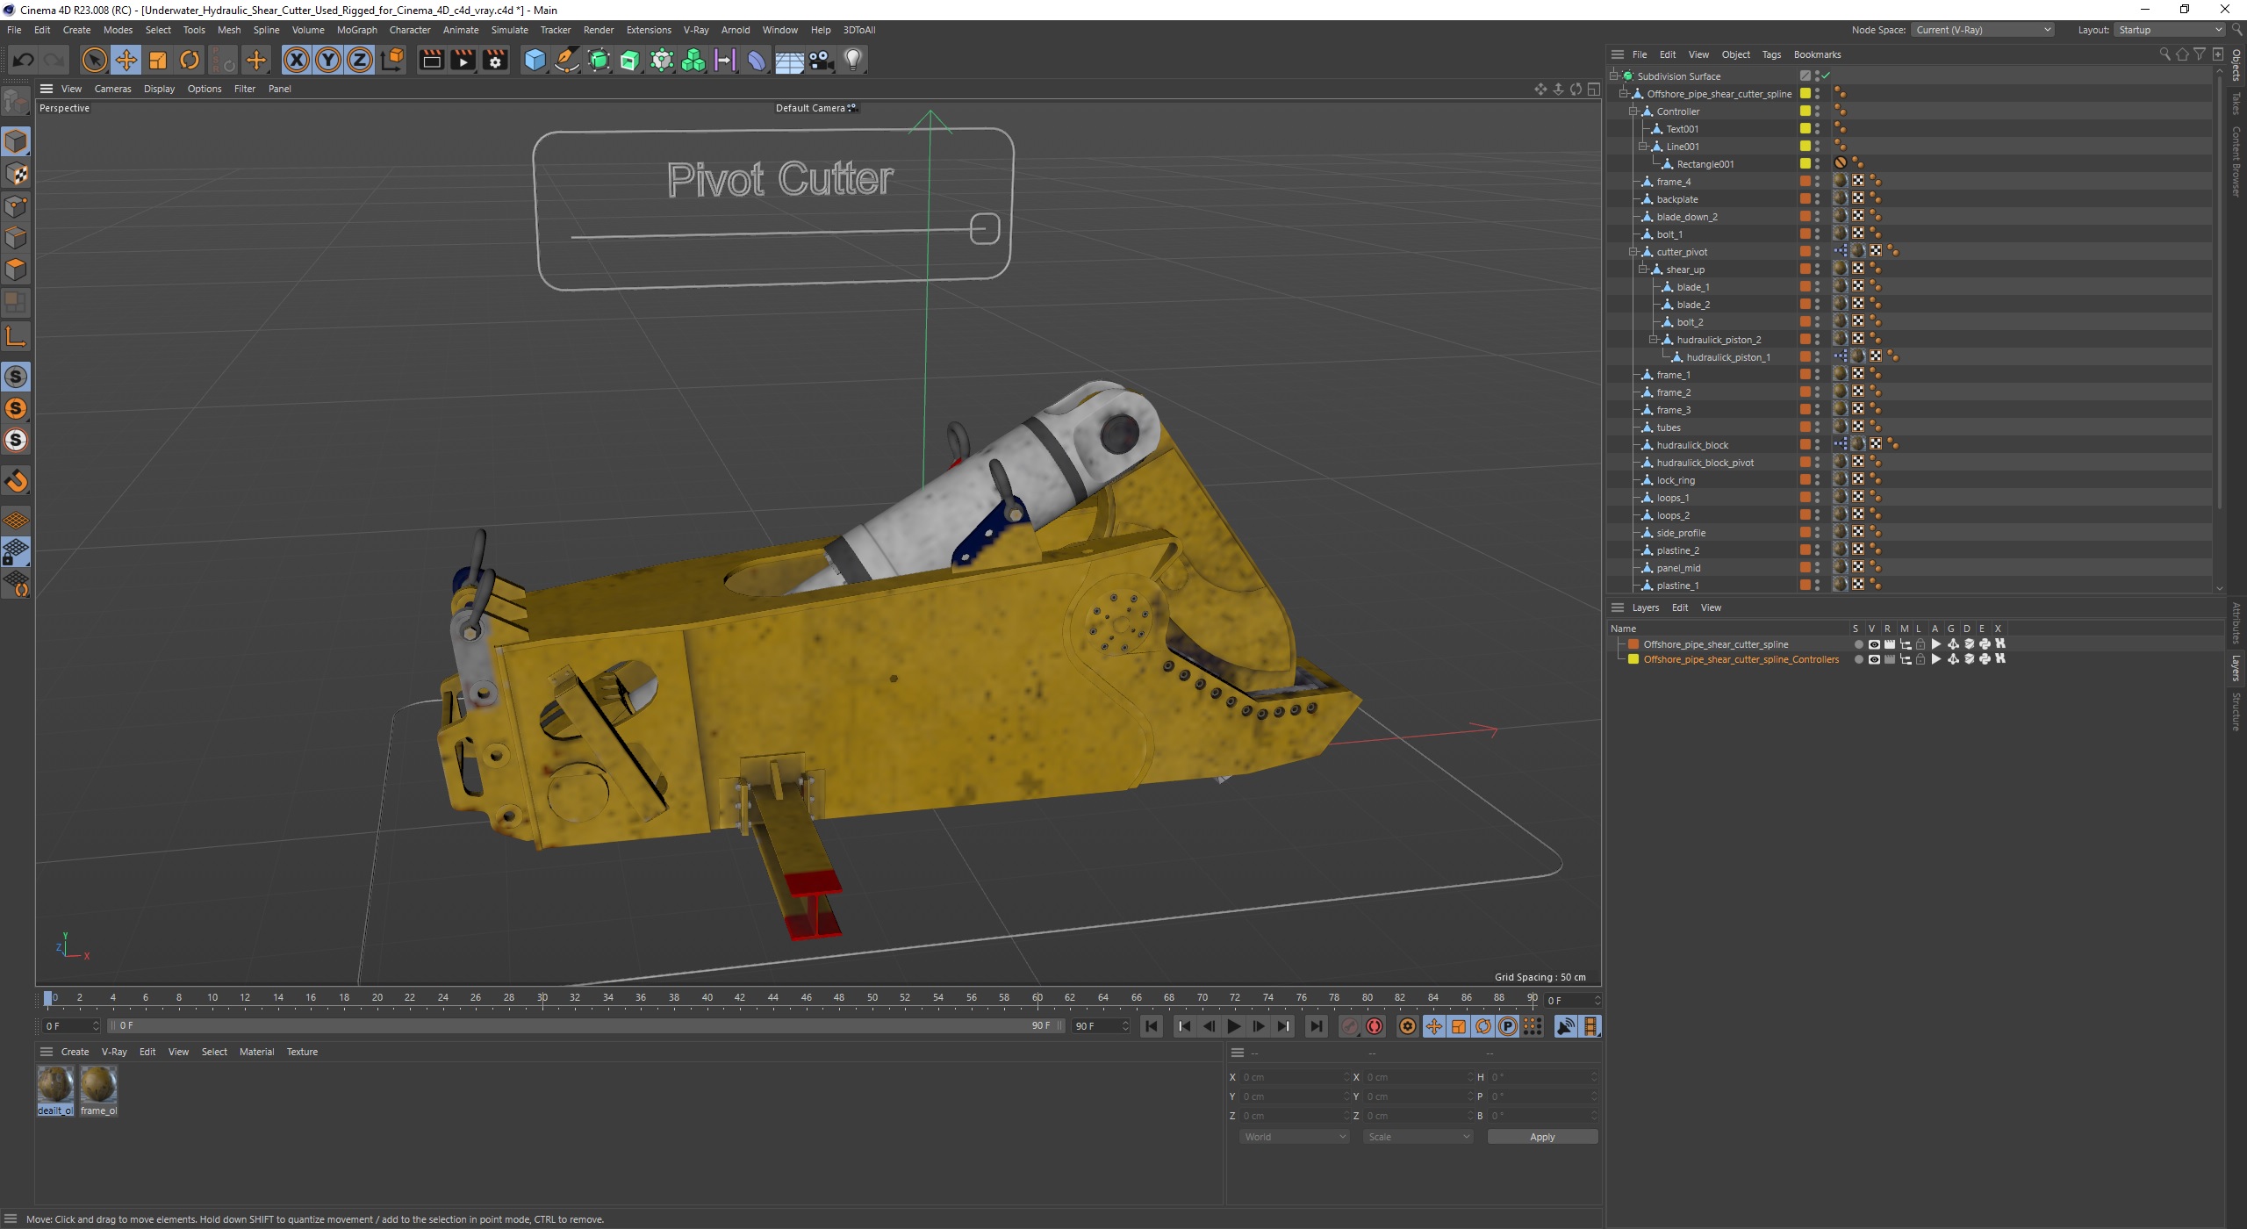Viewport: 2247px width, 1229px height.
Task: Click Apply button in coordinates panel
Action: tap(1540, 1137)
